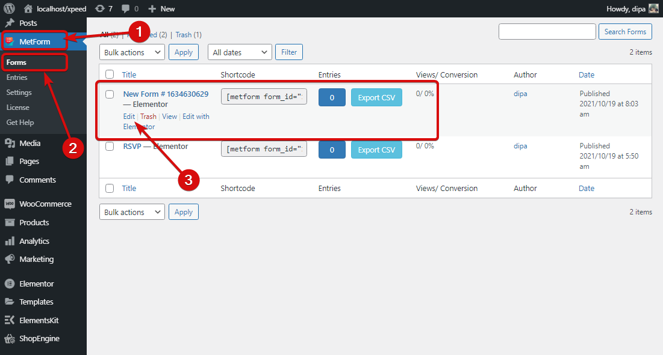Click the View link under New Form
663x355 pixels.
point(170,117)
